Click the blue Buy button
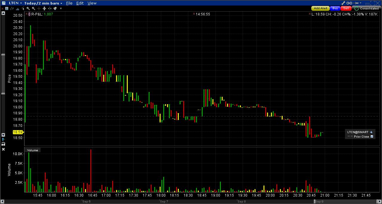The height and width of the screenshot is (204, 382). tap(335, 8)
